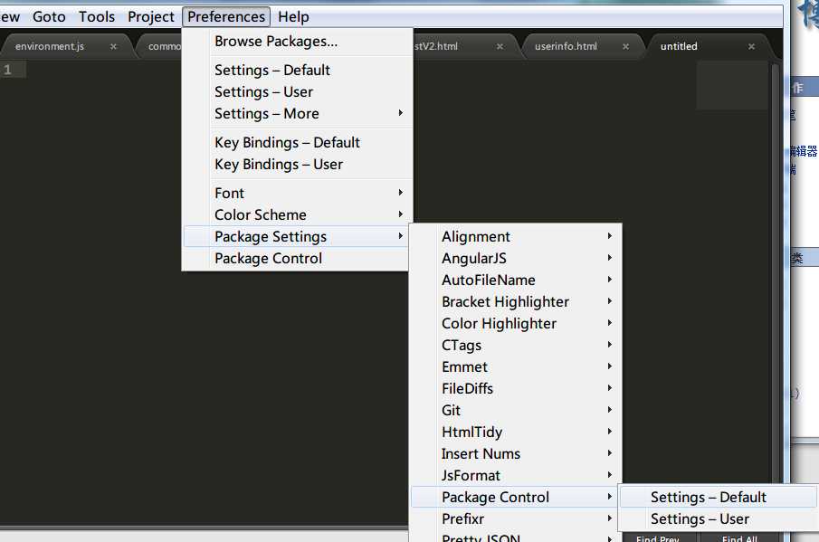This screenshot has height=542, width=819.
Task: Expand FileDiffs package settings
Action: point(515,388)
